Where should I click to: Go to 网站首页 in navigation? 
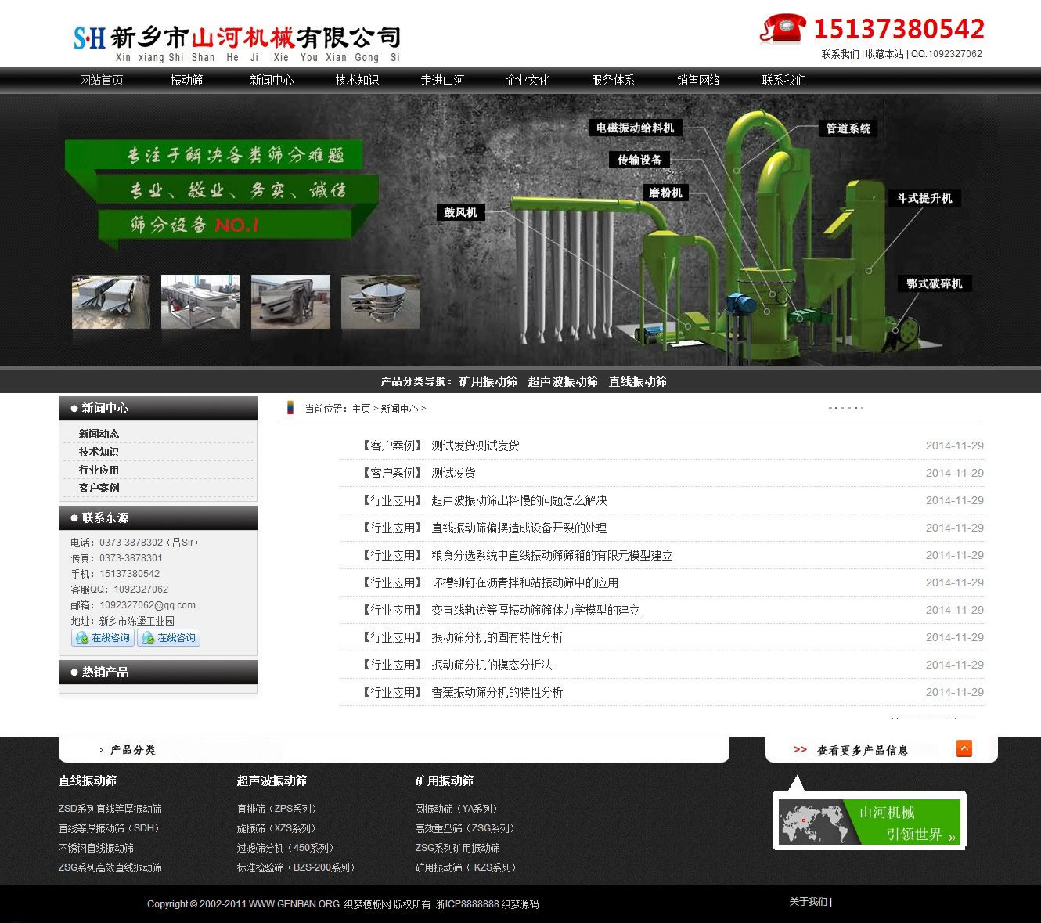click(102, 80)
